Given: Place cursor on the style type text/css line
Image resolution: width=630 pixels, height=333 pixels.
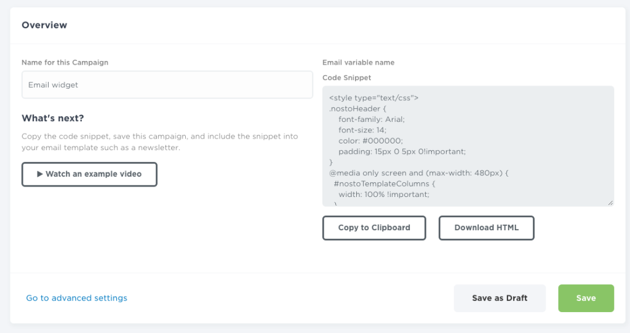Looking at the screenshot, I should (373, 97).
